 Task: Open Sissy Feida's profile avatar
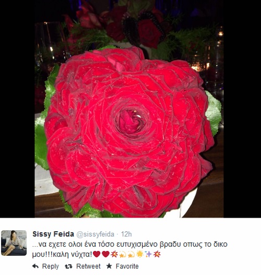(x=14, y=243)
